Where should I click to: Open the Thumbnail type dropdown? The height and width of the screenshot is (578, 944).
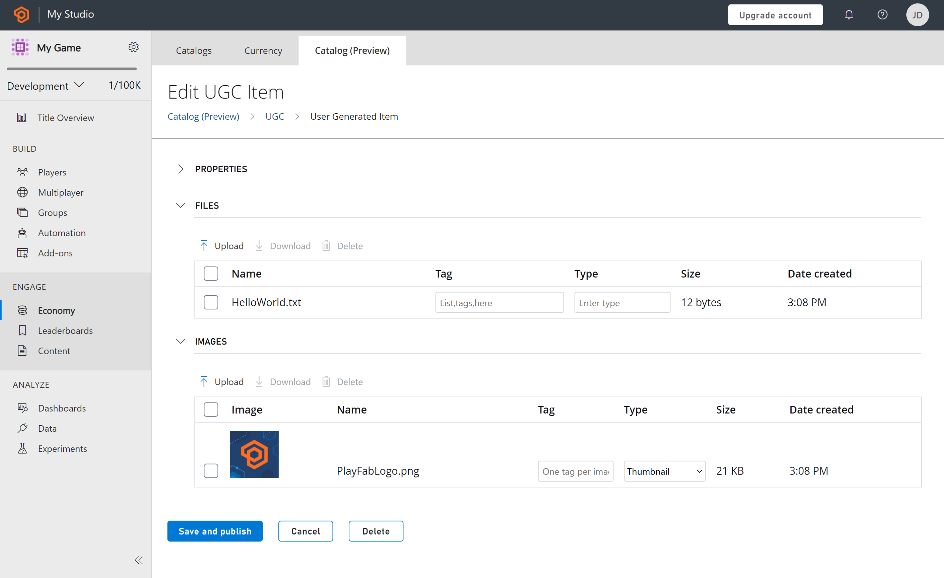click(663, 471)
